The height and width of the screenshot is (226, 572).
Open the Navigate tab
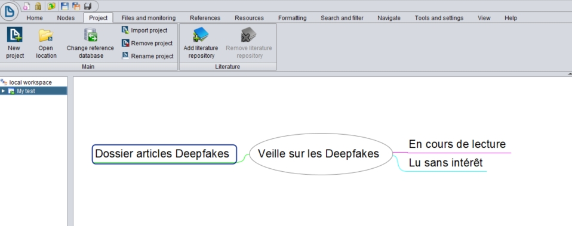[x=389, y=18]
